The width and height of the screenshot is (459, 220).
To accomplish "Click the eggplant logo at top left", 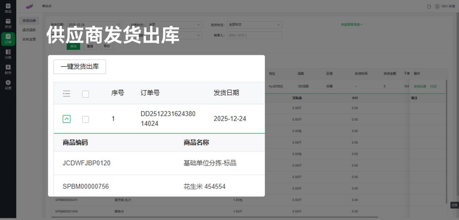I will 30,6.
